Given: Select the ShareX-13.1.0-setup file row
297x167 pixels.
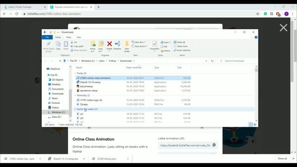Looking at the screenshot, I should (x=133, y=82).
